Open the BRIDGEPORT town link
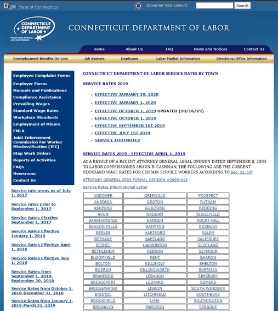The image size is (278, 311). coord(103,282)
